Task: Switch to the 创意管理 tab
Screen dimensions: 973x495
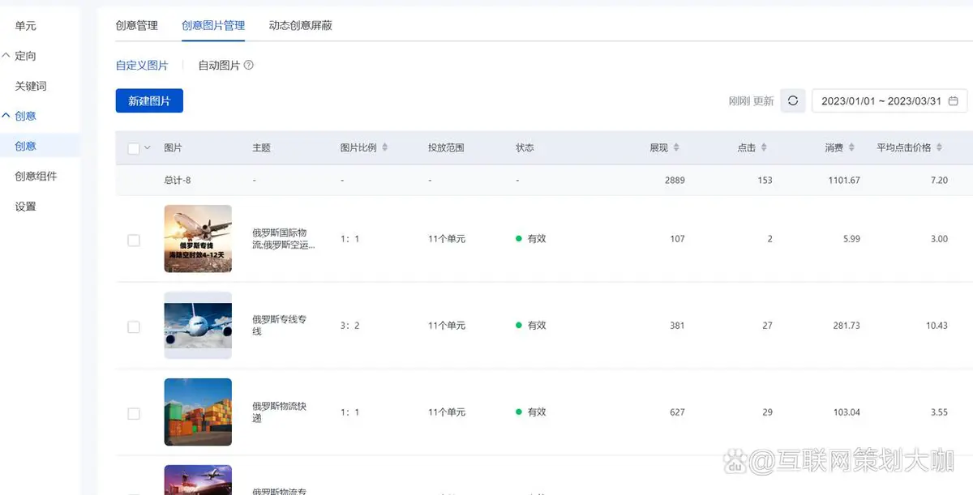Action: [136, 26]
